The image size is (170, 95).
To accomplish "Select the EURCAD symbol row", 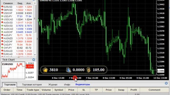I will coord(17,54).
